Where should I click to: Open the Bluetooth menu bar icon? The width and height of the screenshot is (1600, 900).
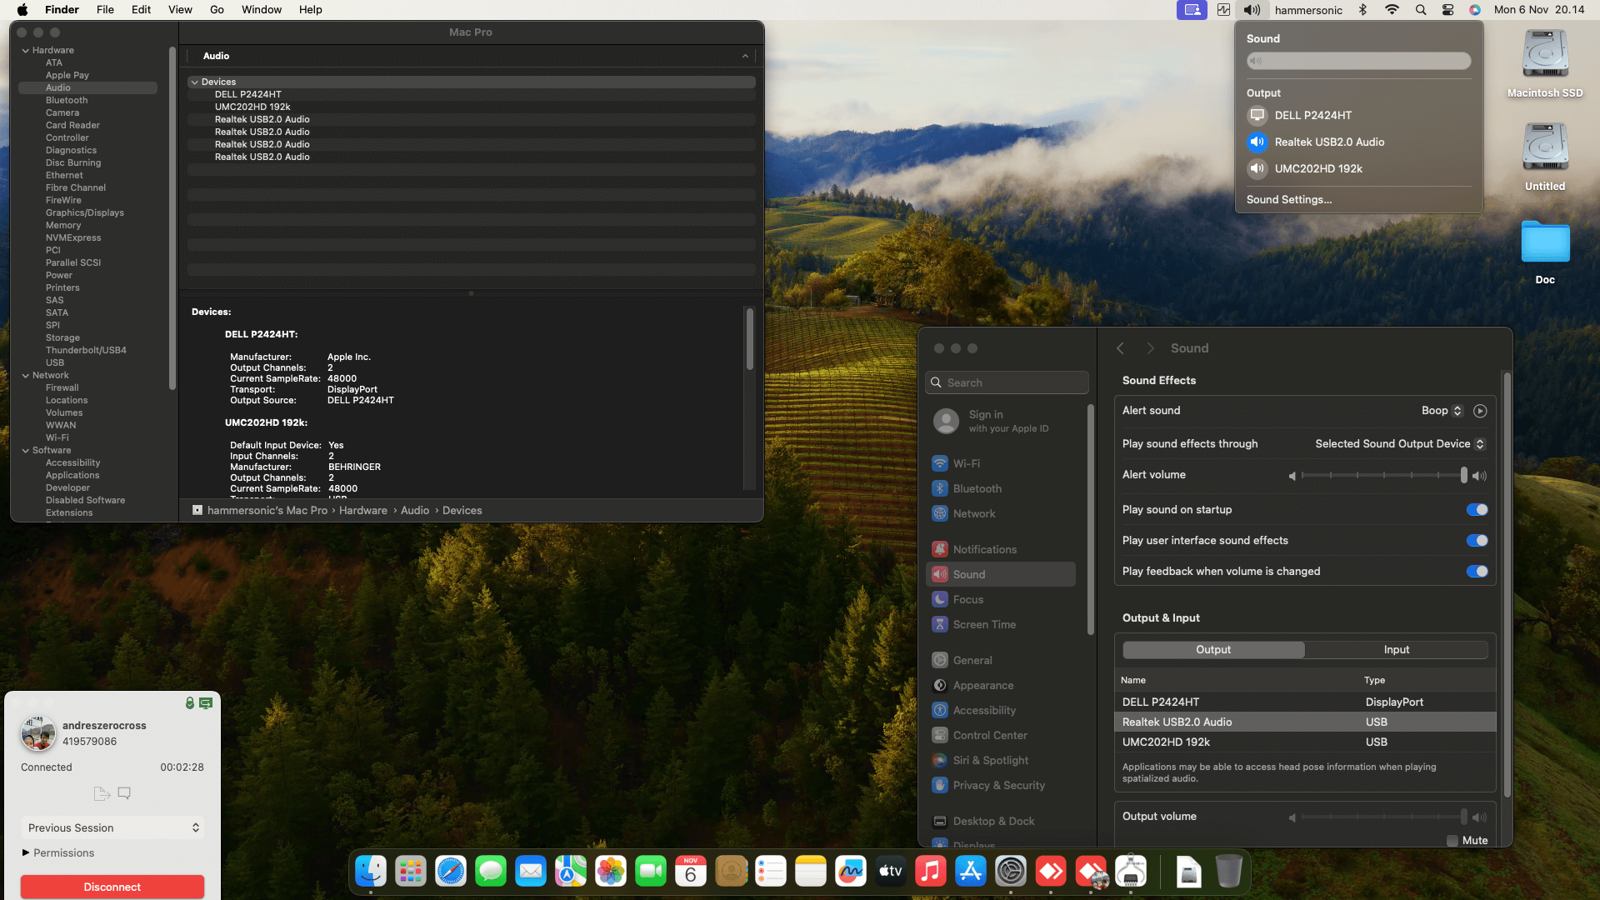click(x=1363, y=10)
